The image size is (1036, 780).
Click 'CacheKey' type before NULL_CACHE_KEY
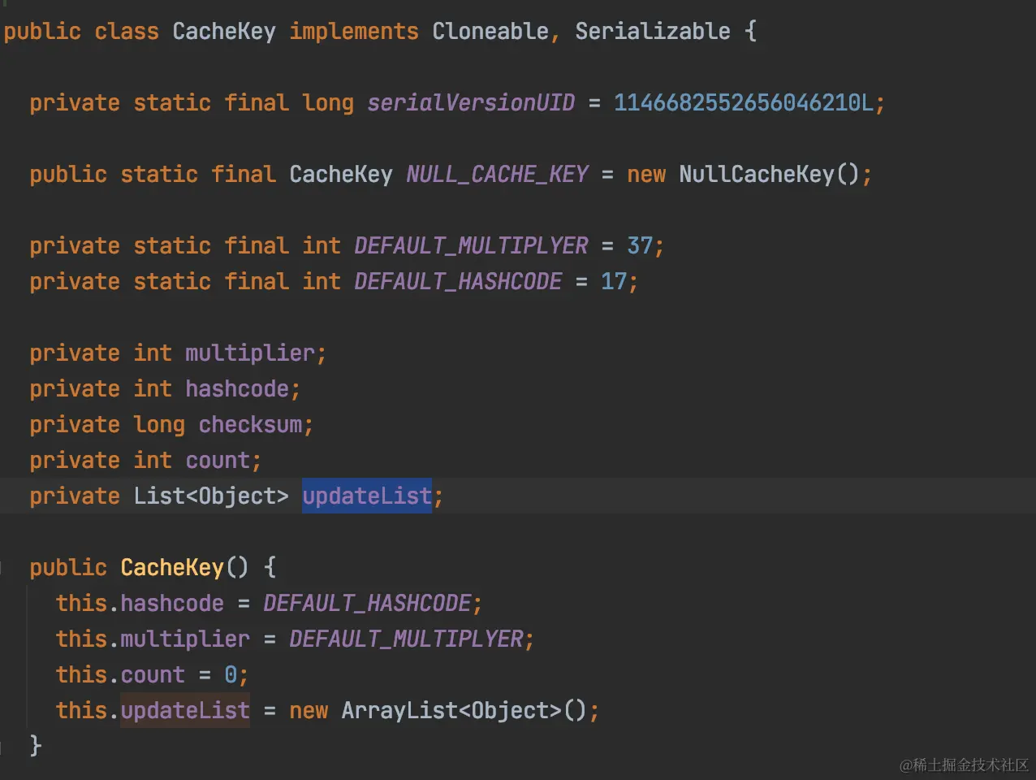(x=341, y=175)
